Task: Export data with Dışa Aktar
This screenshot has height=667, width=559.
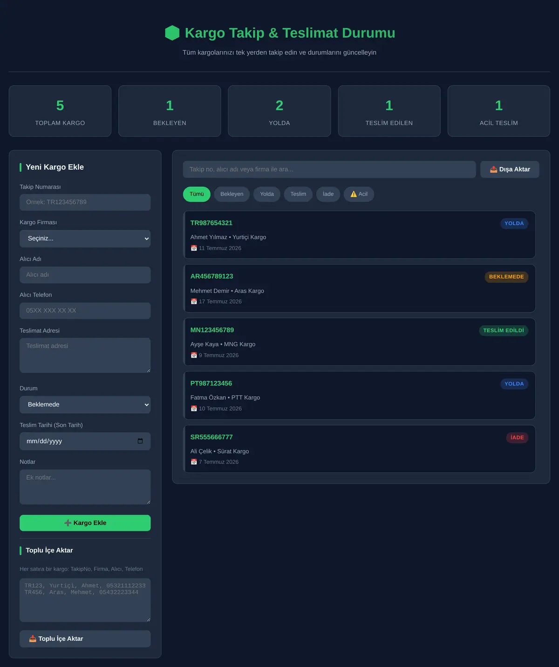Action: tap(510, 169)
